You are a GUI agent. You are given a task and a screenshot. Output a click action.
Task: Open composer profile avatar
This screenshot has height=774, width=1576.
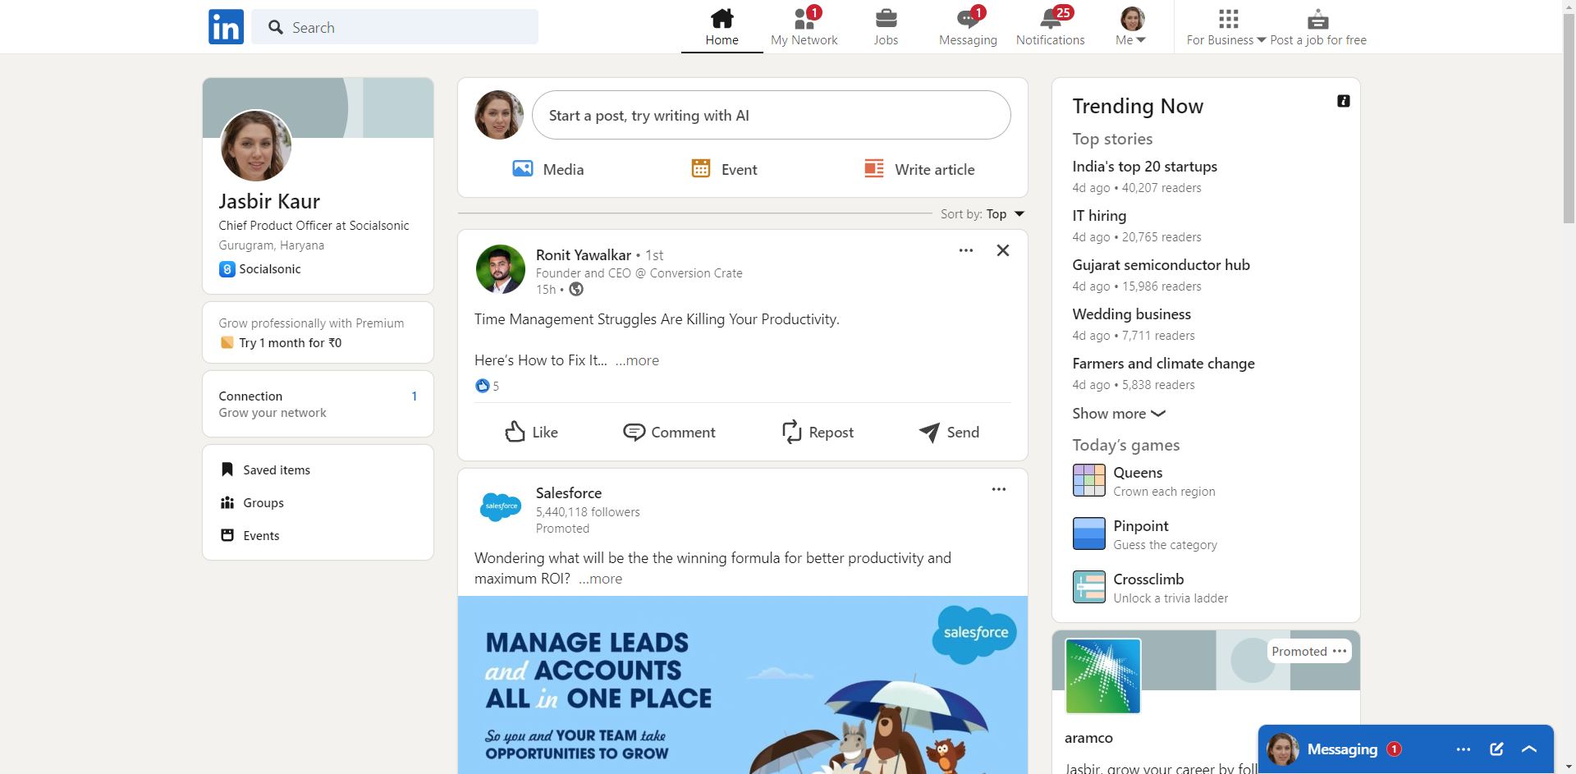(x=499, y=115)
